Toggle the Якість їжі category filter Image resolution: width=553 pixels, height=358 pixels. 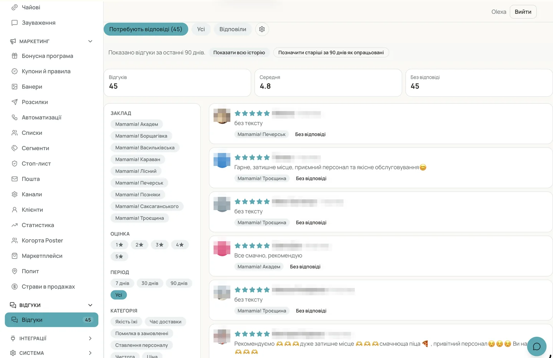point(126,322)
